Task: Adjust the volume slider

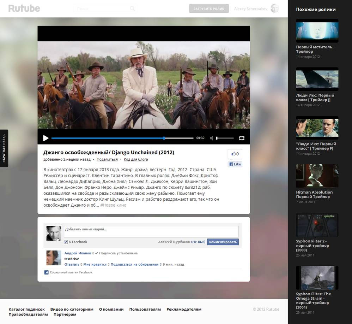Action: coord(225,138)
